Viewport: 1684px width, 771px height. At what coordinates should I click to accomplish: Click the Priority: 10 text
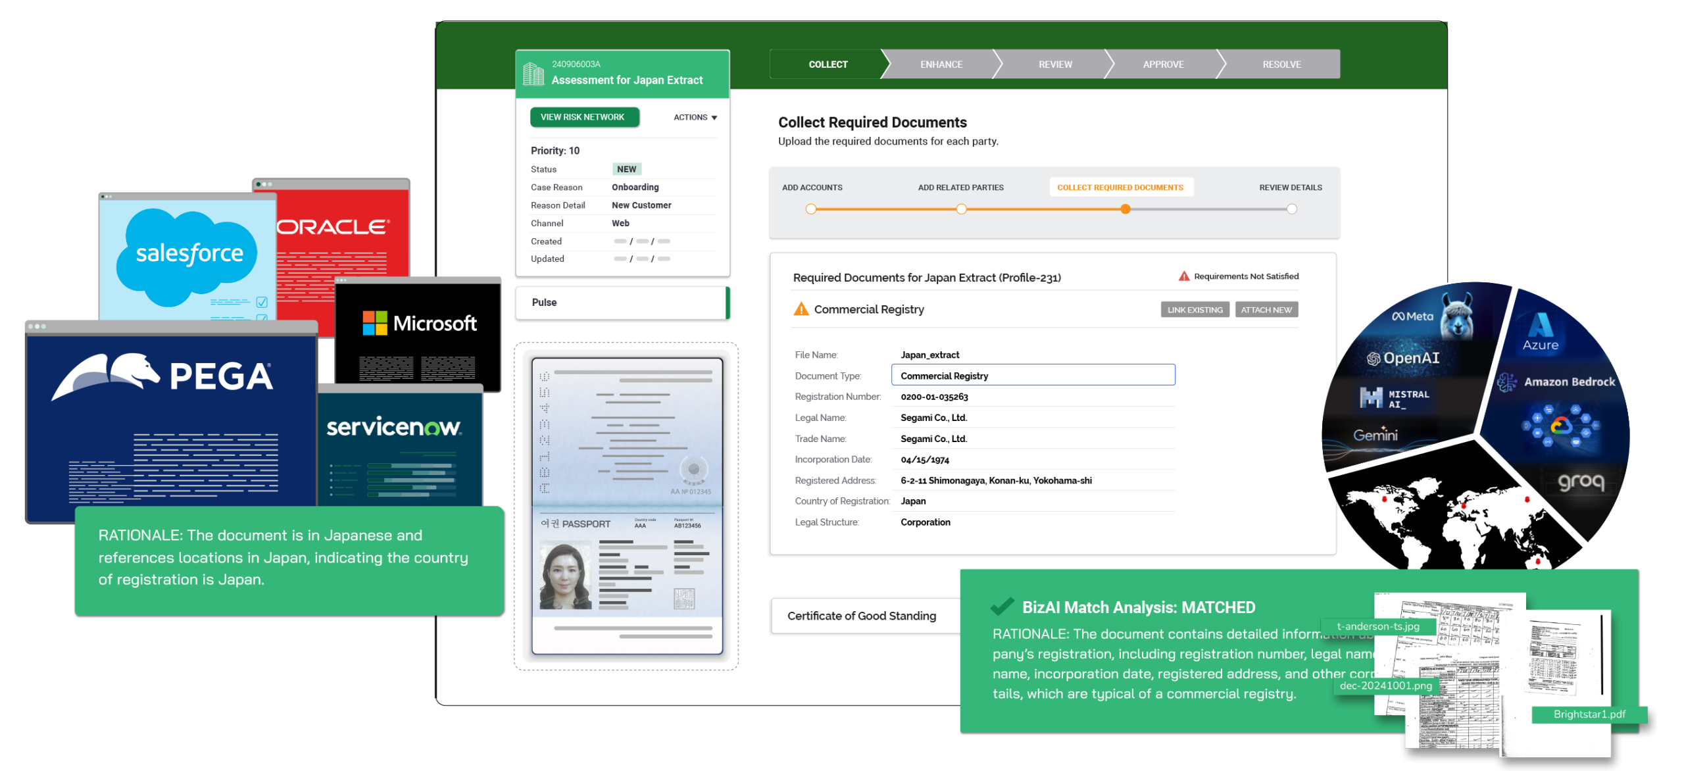pyautogui.click(x=555, y=151)
